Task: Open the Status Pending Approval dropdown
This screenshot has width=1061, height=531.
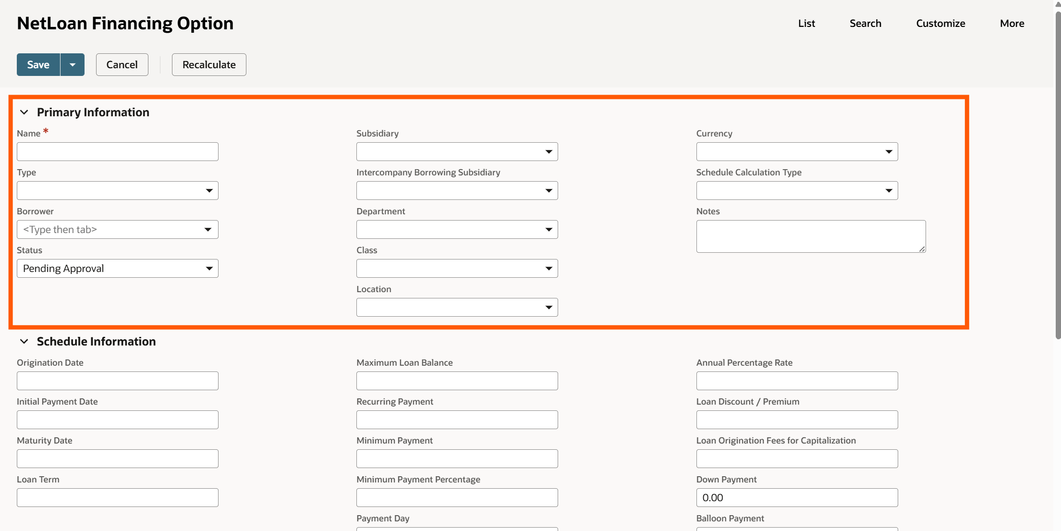Action: [x=209, y=269]
